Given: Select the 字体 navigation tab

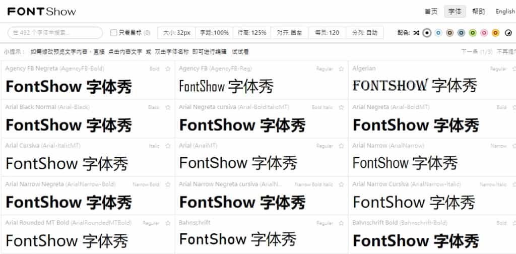Looking at the screenshot, I should pyautogui.click(x=455, y=12).
